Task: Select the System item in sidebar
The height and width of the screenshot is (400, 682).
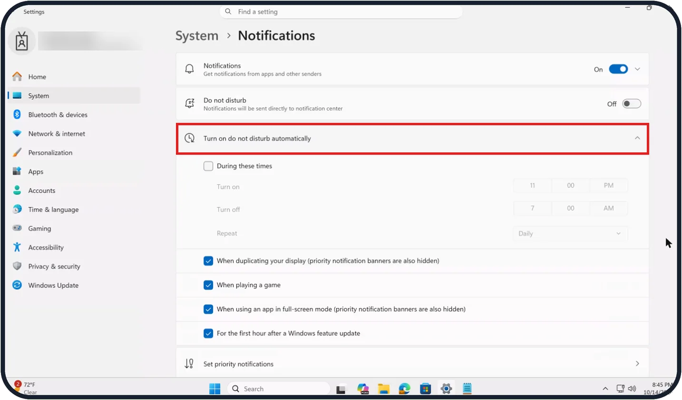Action: 74,96
